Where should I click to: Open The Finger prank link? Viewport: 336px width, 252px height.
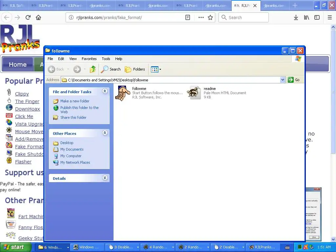(27, 101)
